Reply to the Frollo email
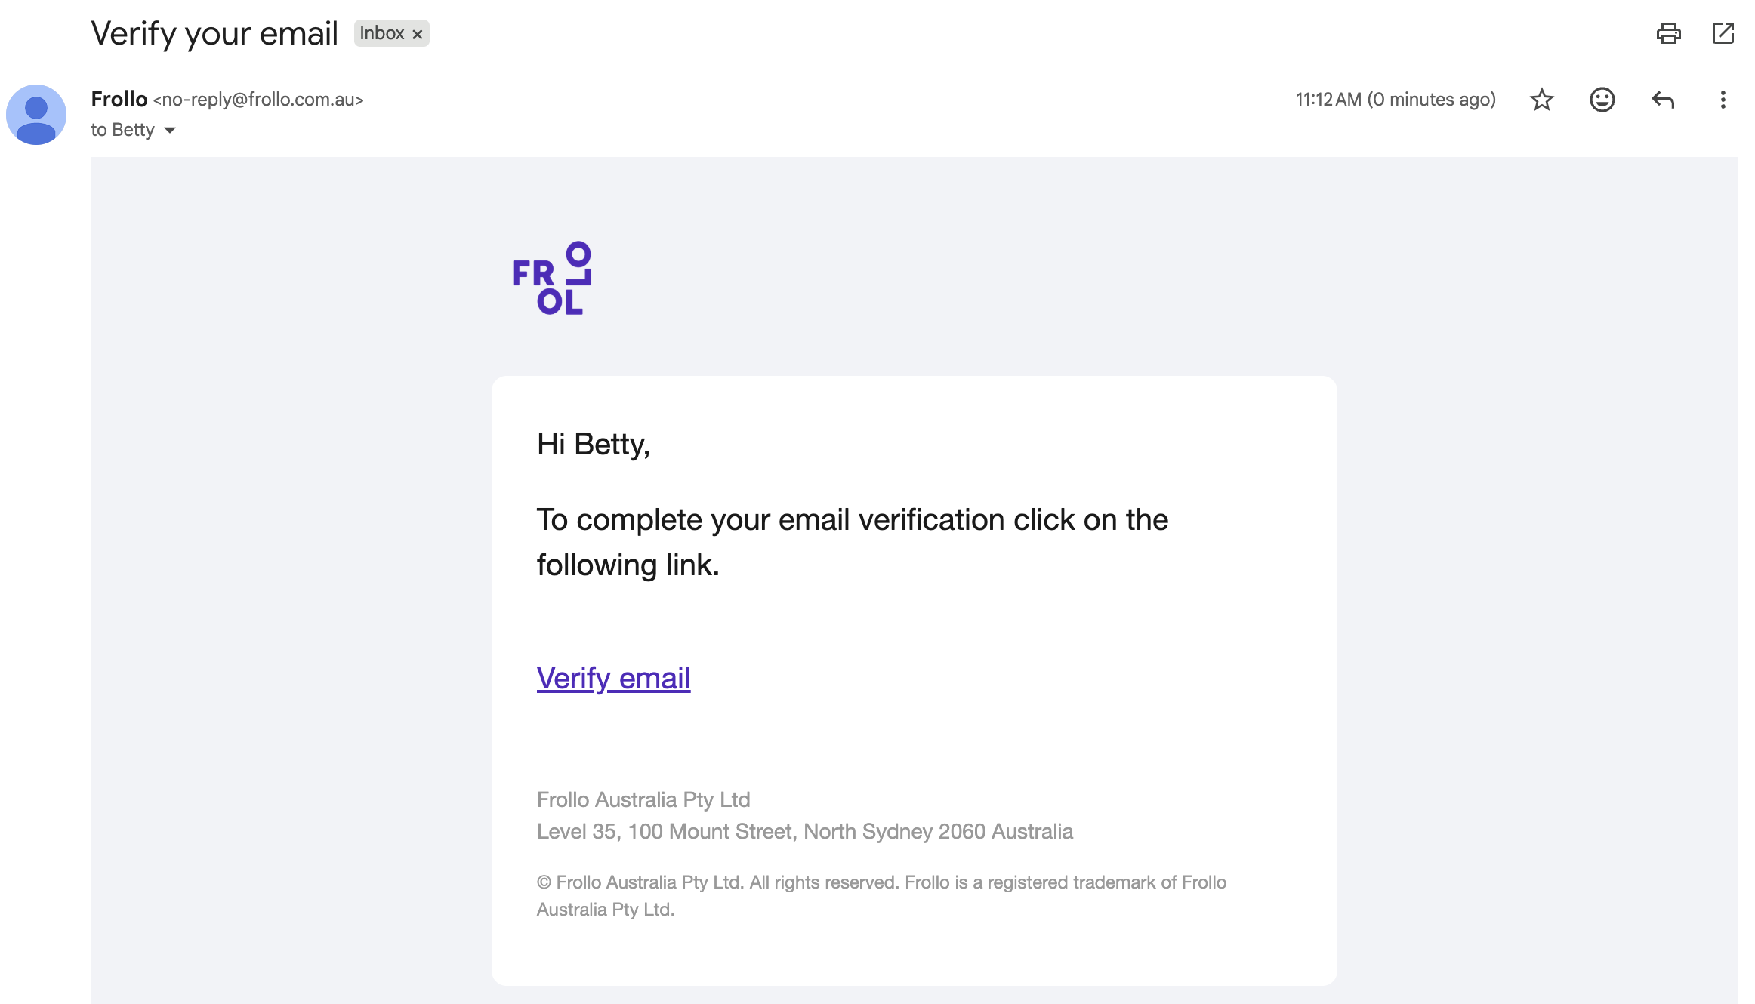 1662,100
